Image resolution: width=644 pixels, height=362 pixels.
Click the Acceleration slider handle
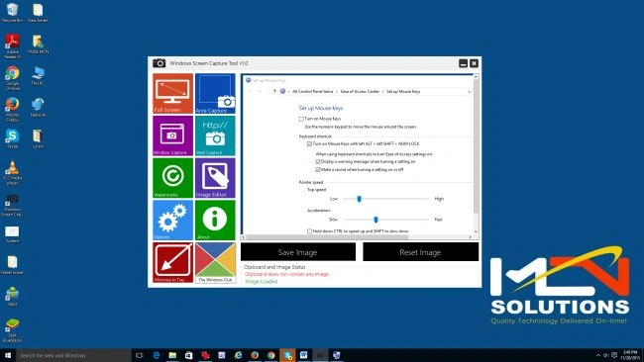click(x=376, y=220)
